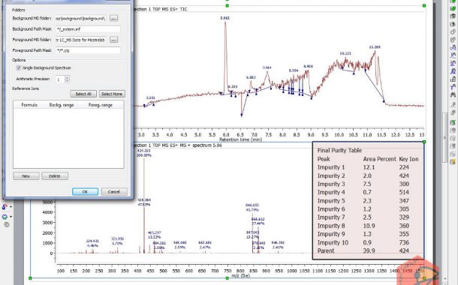This screenshot has height=285, width=458.
Task: Click the Foreg. range column header
Action: 100,105
